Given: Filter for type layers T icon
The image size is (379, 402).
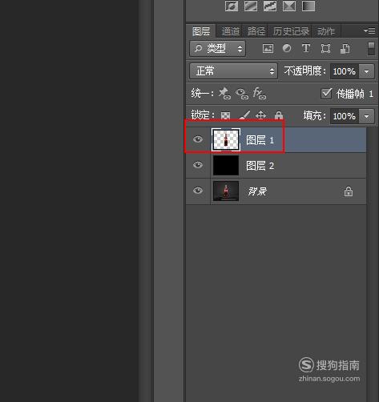Looking at the screenshot, I should 306,48.
